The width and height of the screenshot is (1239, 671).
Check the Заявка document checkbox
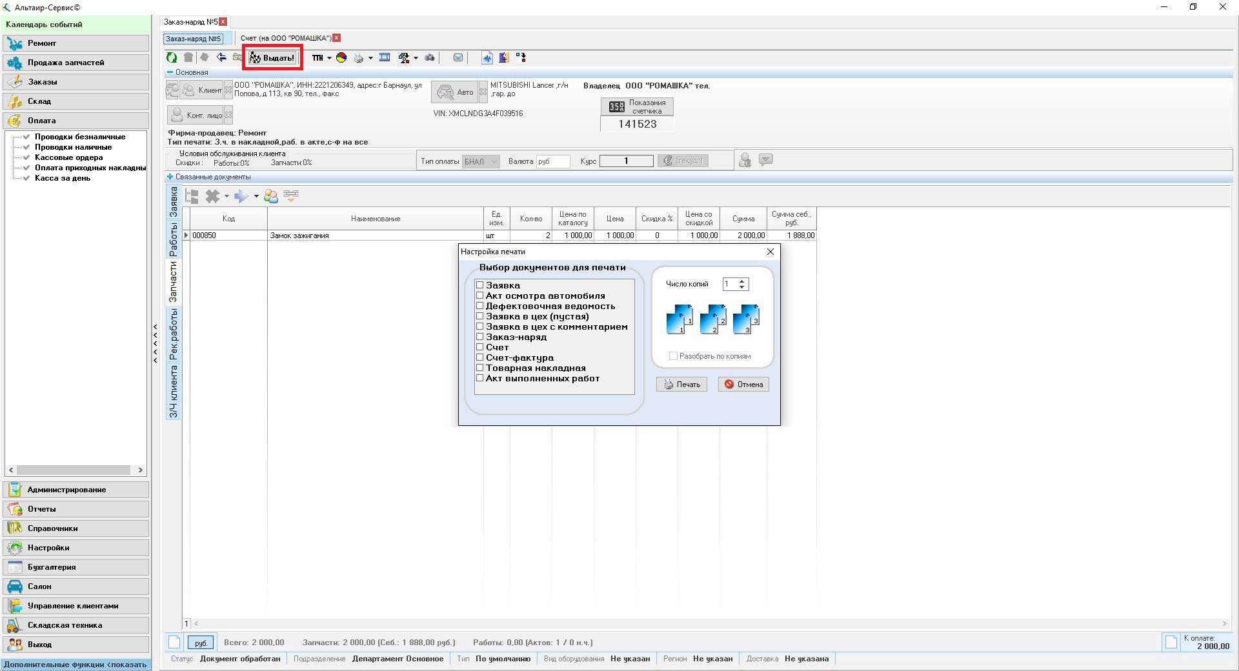click(x=480, y=285)
